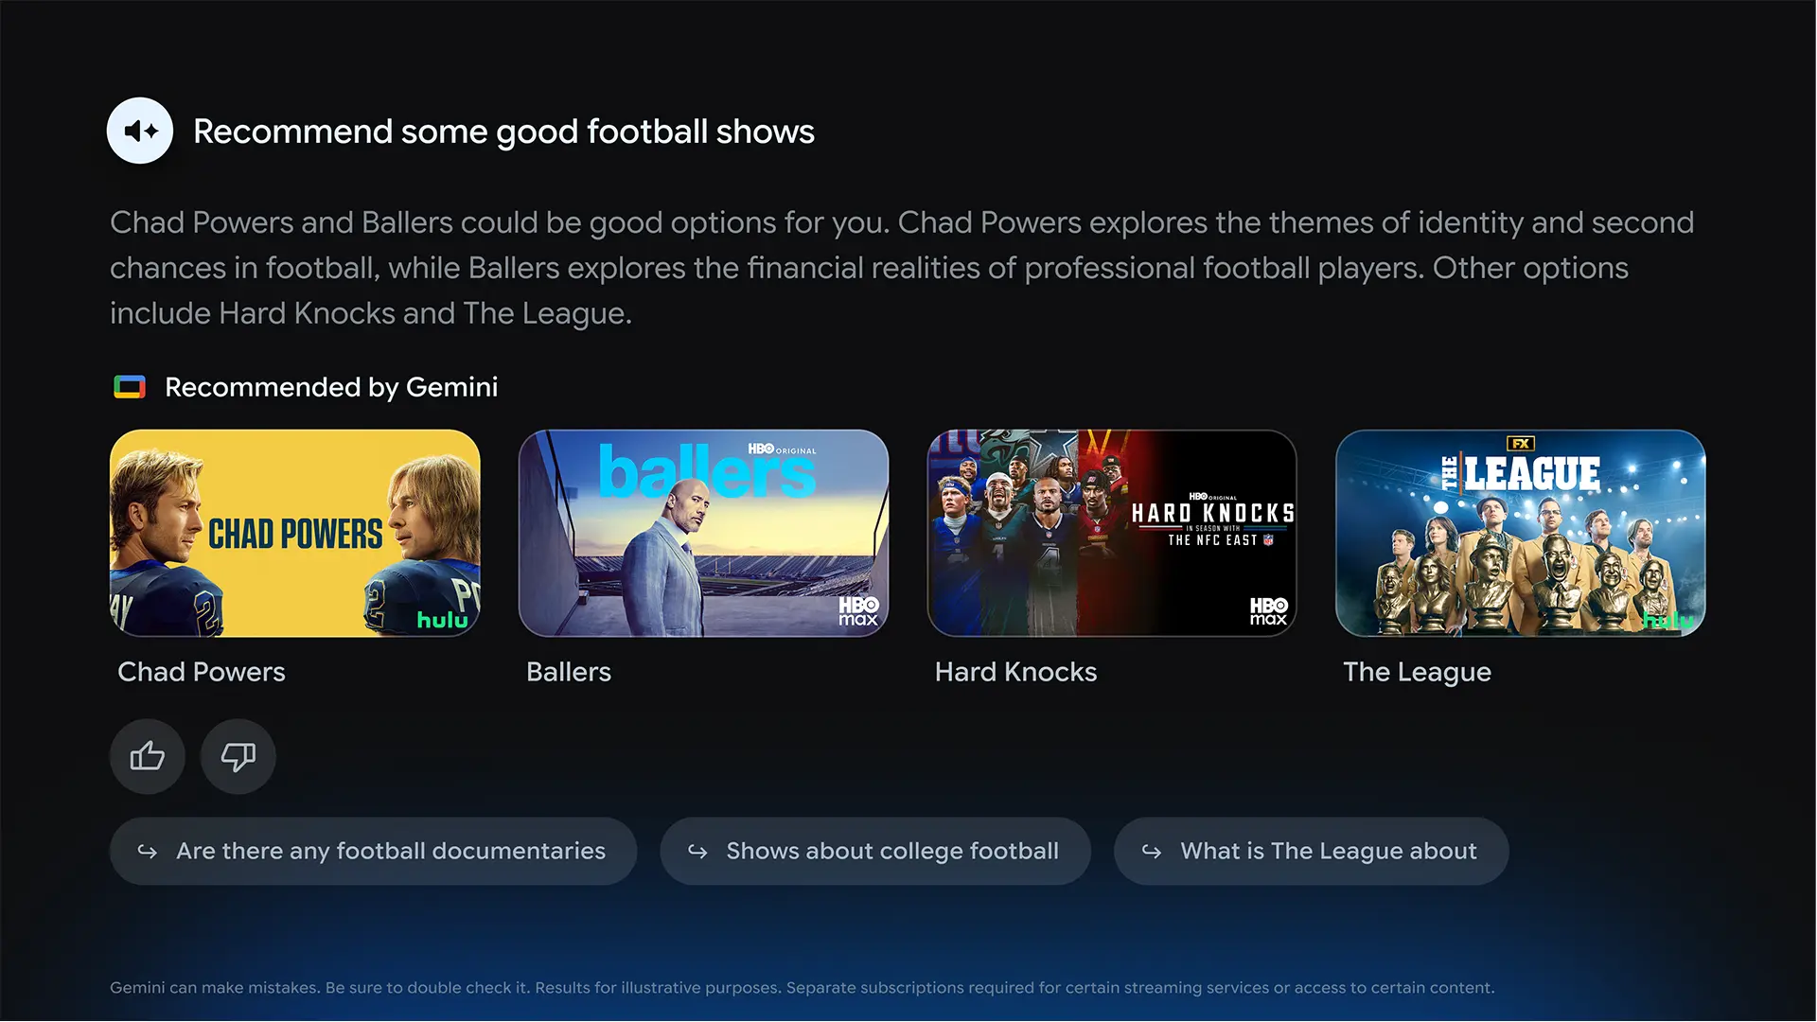This screenshot has width=1817, height=1022.
Task: Click the hulu logo on Chad Powers
Action: point(442,620)
